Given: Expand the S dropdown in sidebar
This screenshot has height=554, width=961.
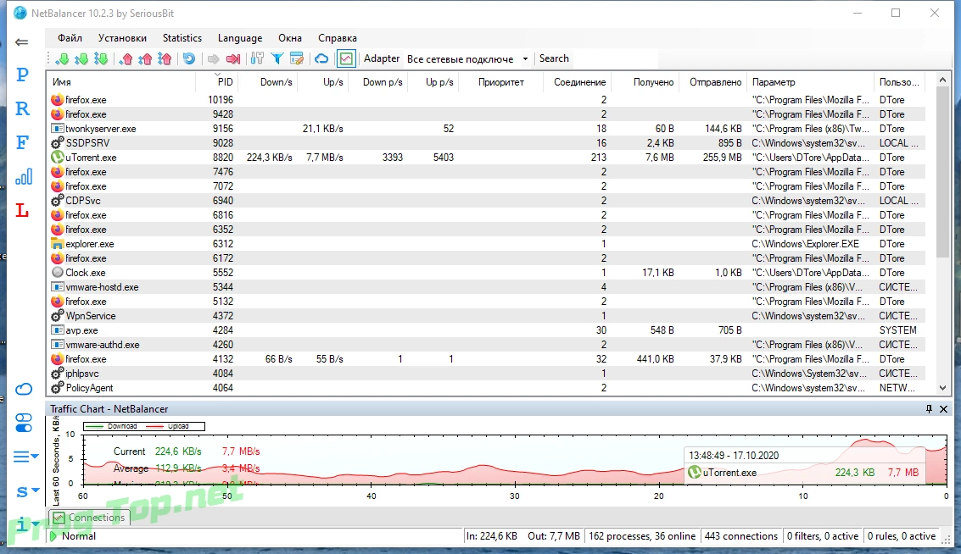Looking at the screenshot, I should 28,491.
